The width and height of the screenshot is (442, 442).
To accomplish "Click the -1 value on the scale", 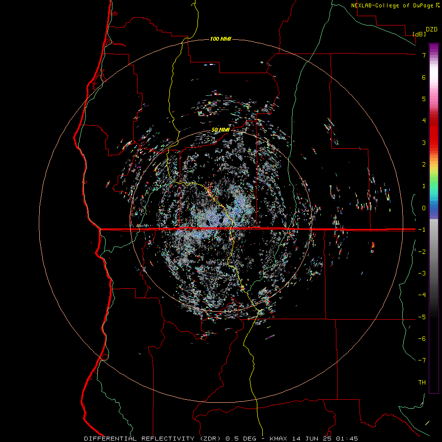I will 422,230.
